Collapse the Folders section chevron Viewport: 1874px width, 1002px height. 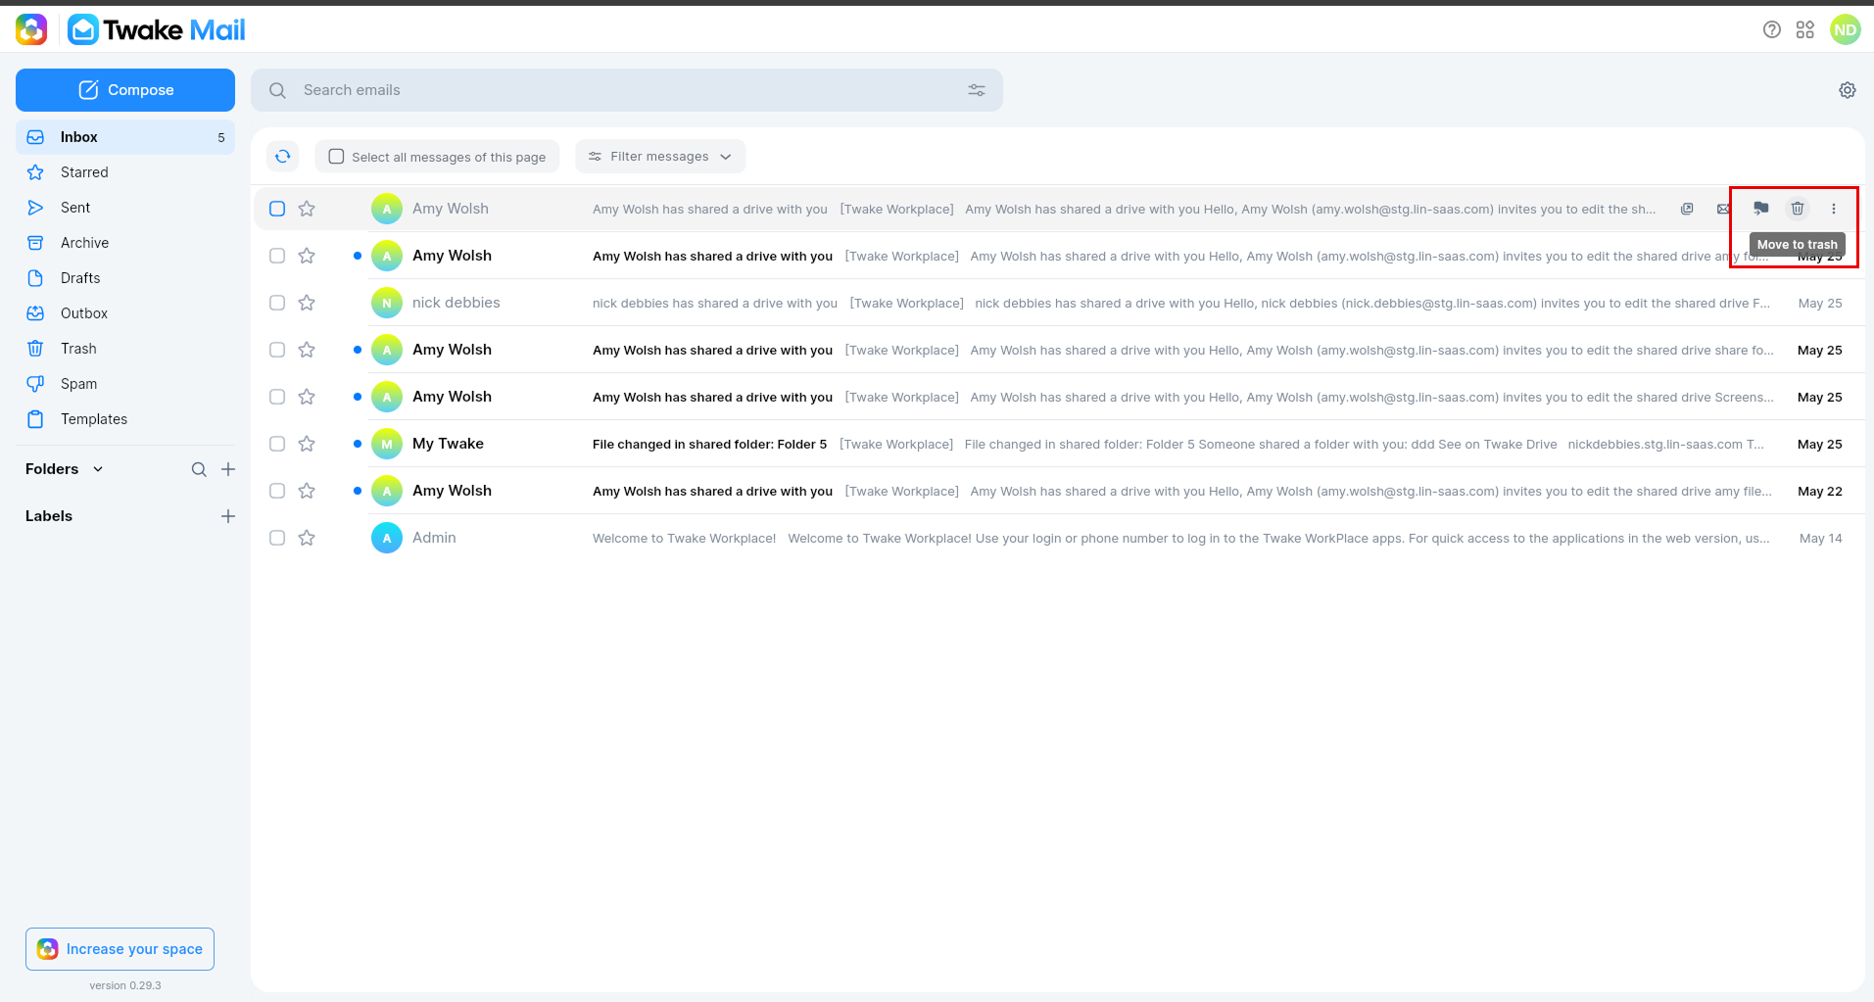pyautogui.click(x=98, y=469)
